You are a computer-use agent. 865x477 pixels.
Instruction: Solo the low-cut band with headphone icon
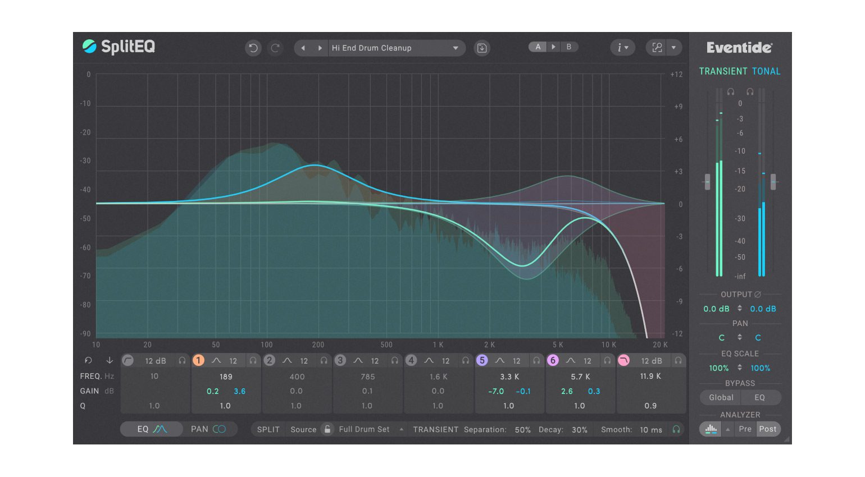pos(182,361)
